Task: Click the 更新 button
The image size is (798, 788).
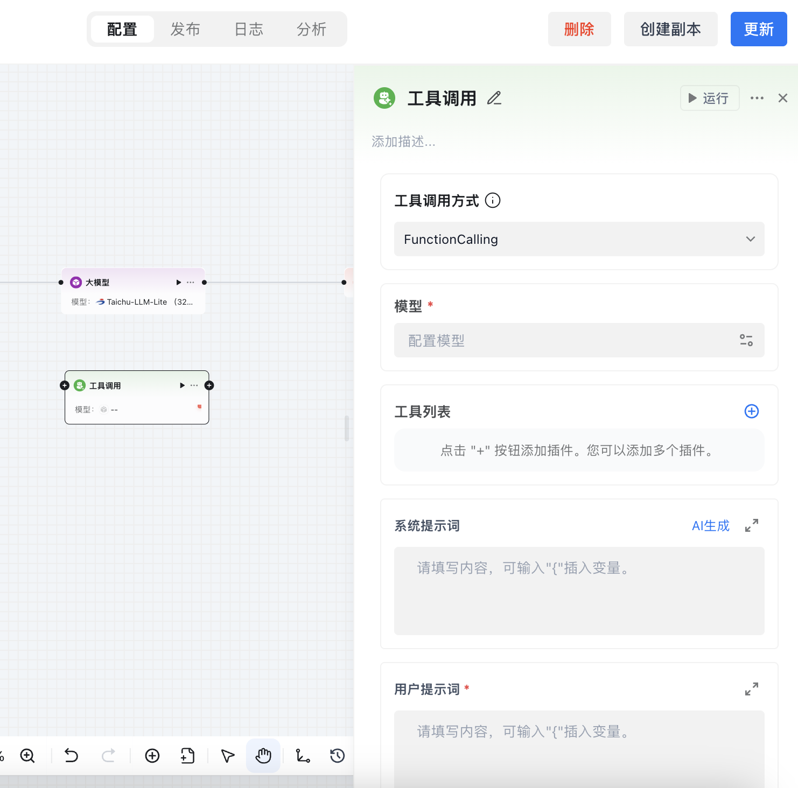Action: tap(759, 29)
